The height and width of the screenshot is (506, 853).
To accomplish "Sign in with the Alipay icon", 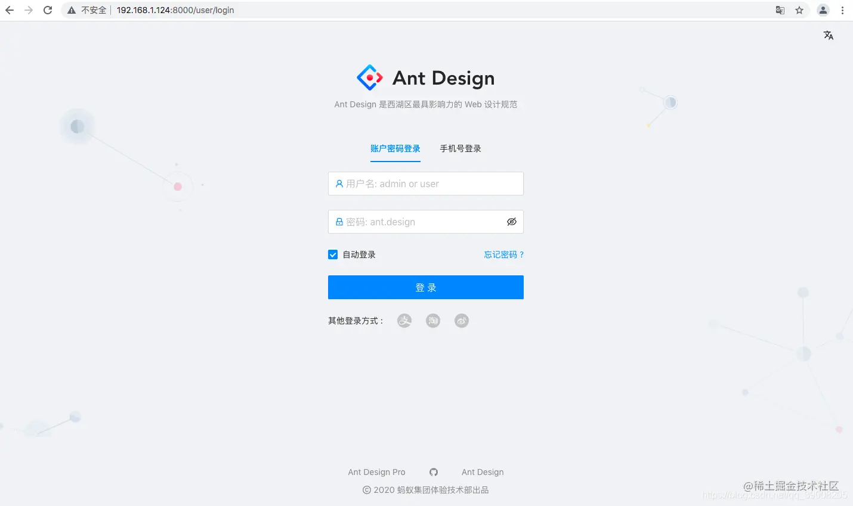I will (x=404, y=321).
